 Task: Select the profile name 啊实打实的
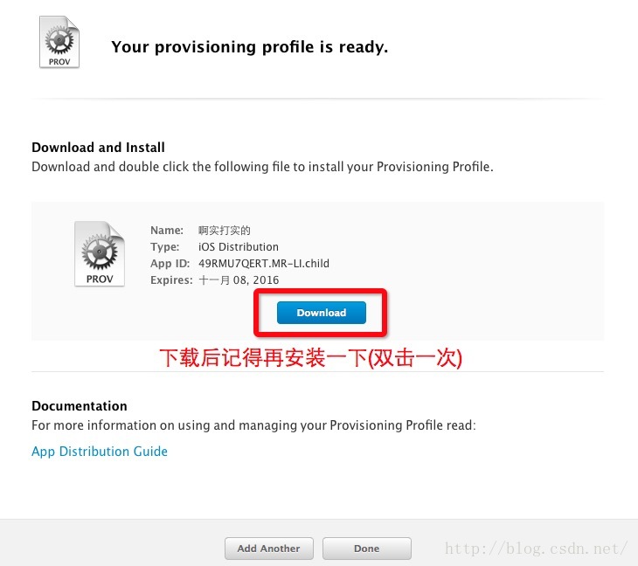[x=225, y=230]
